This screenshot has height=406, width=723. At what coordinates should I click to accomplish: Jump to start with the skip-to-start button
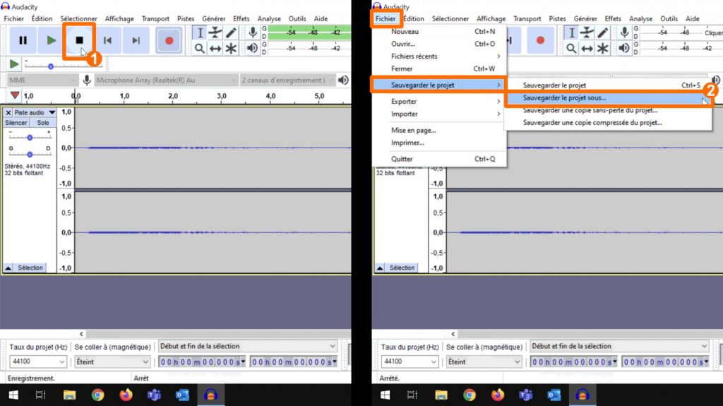[x=107, y=40]
